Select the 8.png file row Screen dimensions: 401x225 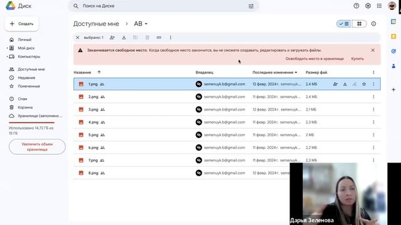(182, 173)
